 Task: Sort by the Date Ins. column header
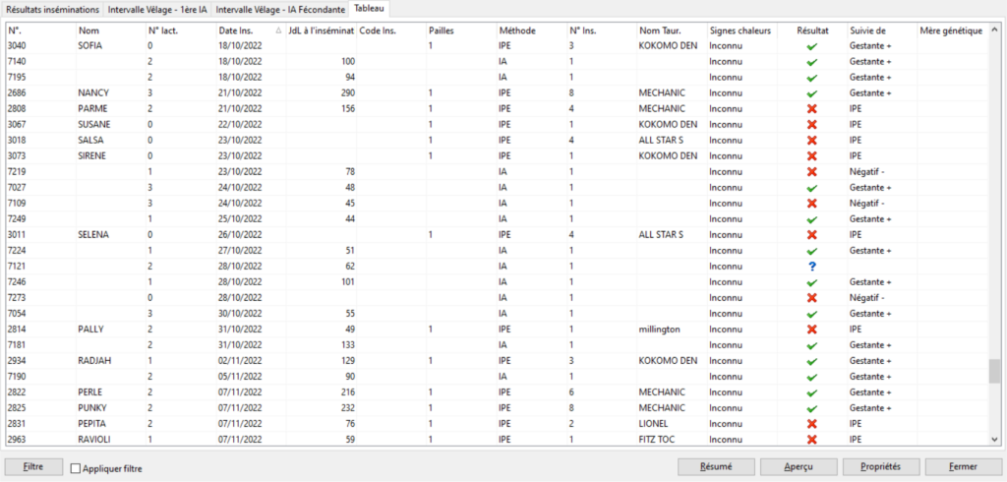click(x=246, y=30)
